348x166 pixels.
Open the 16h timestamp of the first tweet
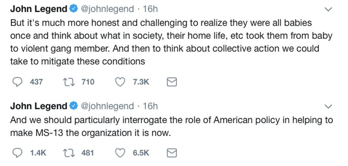[x=150, y=9]
